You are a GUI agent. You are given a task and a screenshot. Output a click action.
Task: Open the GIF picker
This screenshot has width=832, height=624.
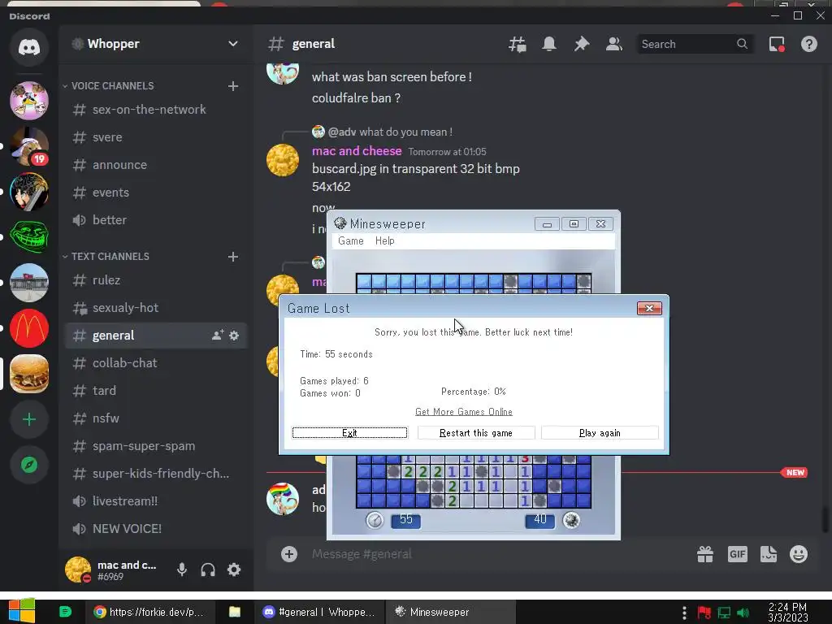tap(738, 554)
